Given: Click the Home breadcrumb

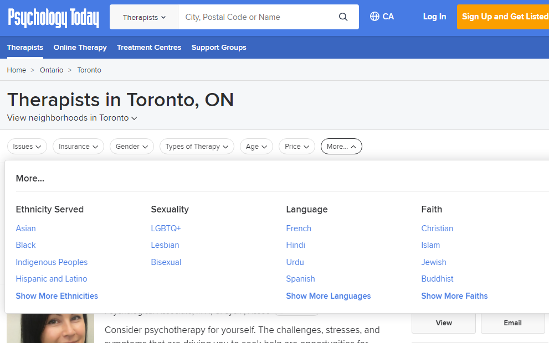Looking at the screenshot, I should tap(17, 70).
